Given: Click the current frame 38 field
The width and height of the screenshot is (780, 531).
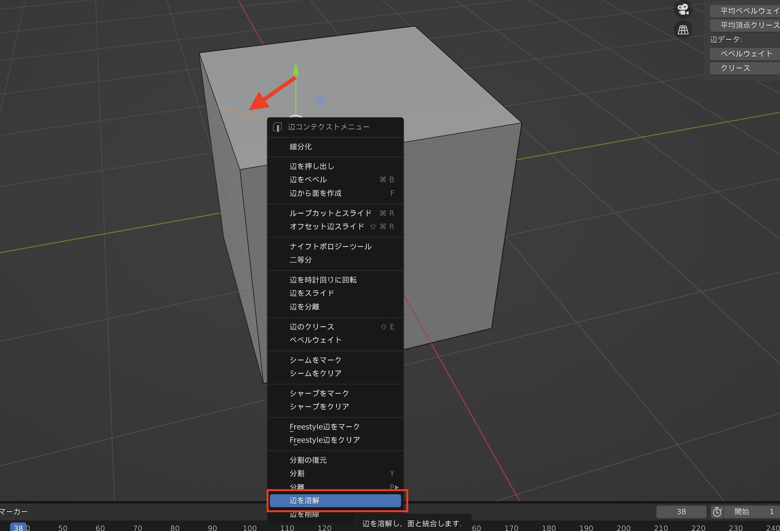Looking at the screenshot, I should pos(681,512).
